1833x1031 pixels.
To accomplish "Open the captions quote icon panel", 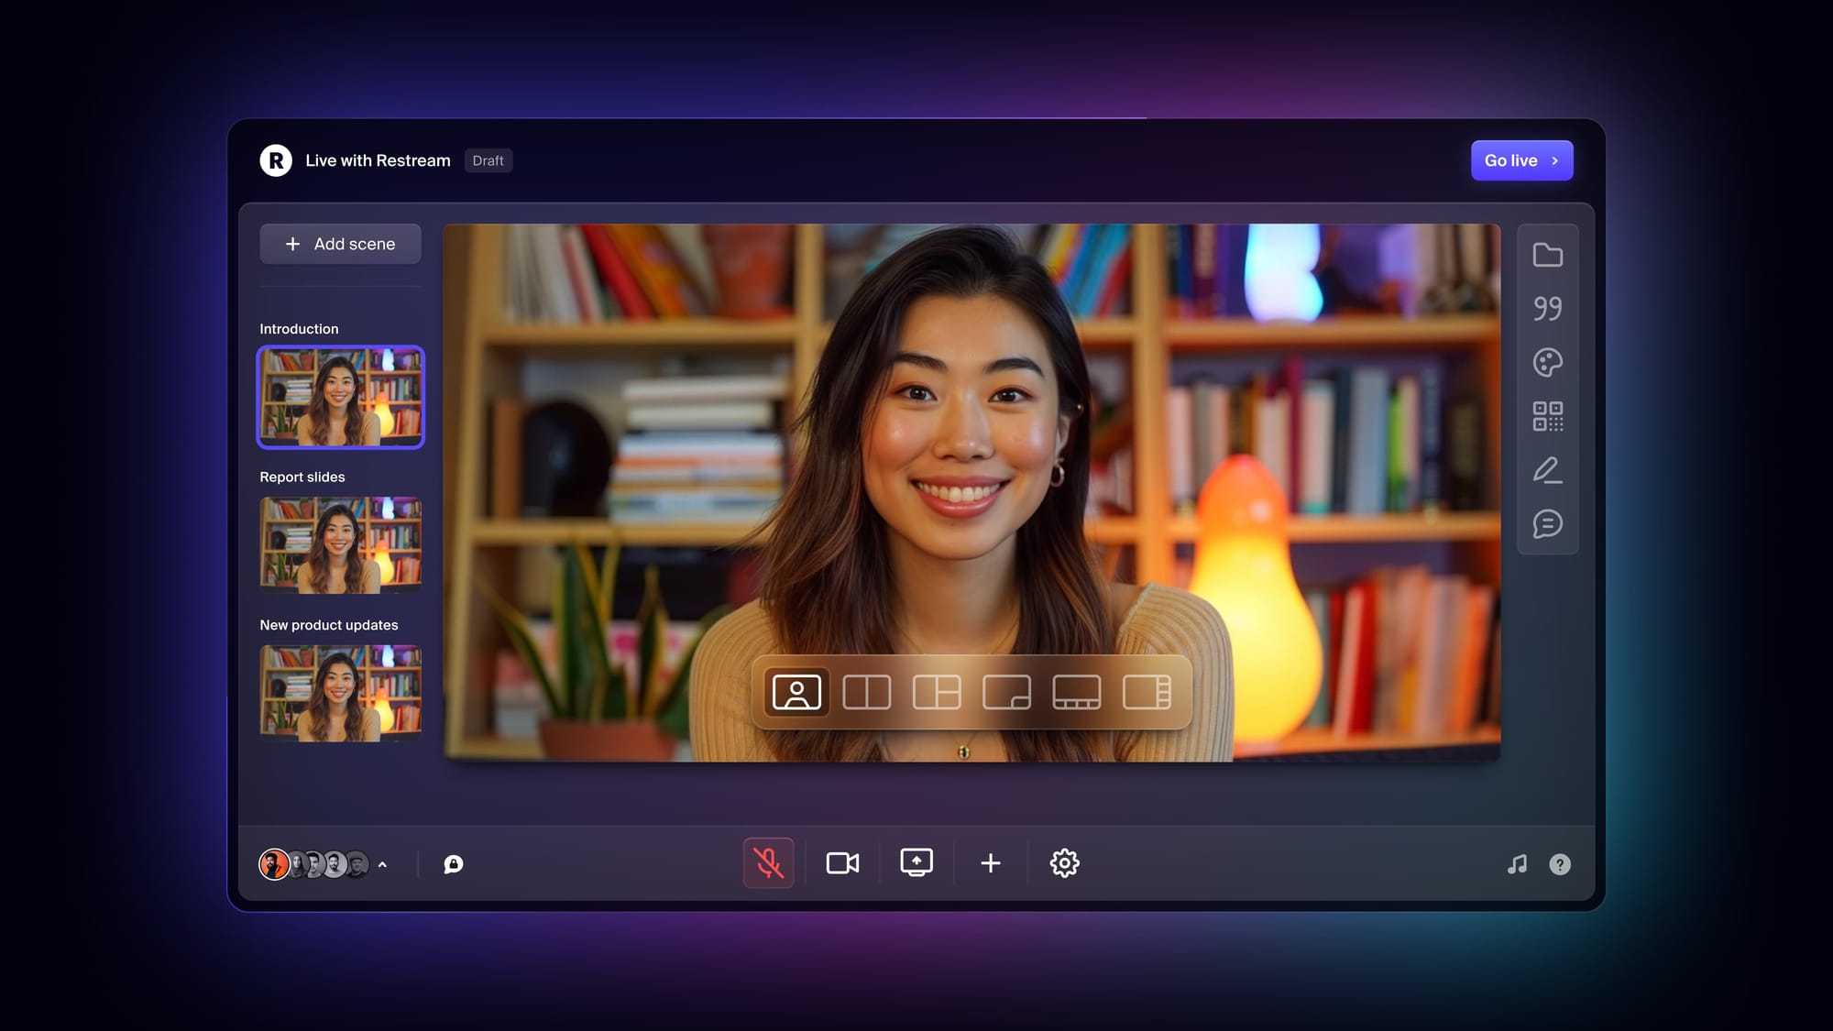I will click(x=1547, y=308).
